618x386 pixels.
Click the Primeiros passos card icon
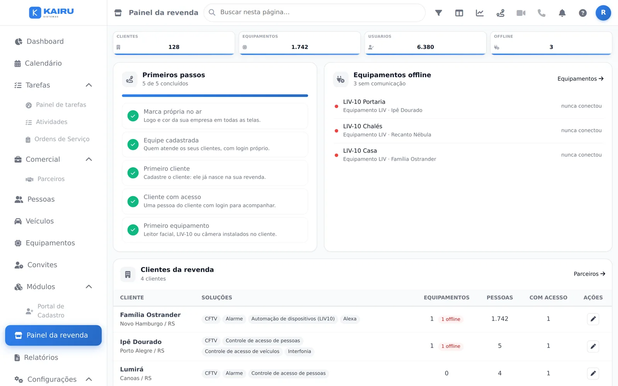pyautogui.click(x=130, y=79)
